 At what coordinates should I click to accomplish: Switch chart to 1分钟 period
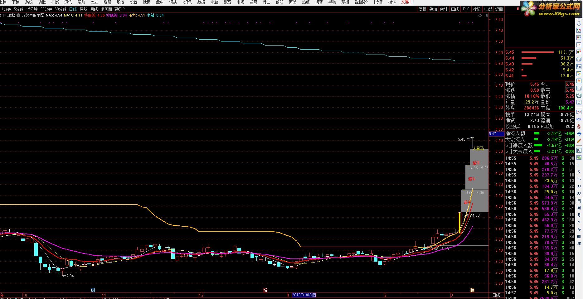coord(6,9)
